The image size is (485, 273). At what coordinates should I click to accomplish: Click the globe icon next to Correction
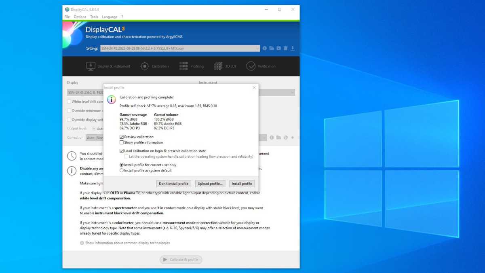[x=286, y=138]
